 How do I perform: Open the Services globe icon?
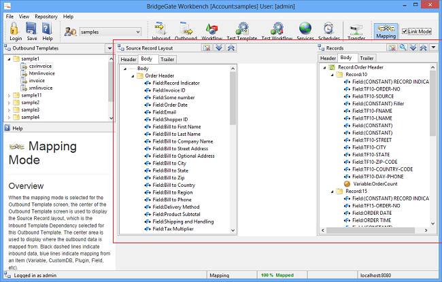point(305,31)
